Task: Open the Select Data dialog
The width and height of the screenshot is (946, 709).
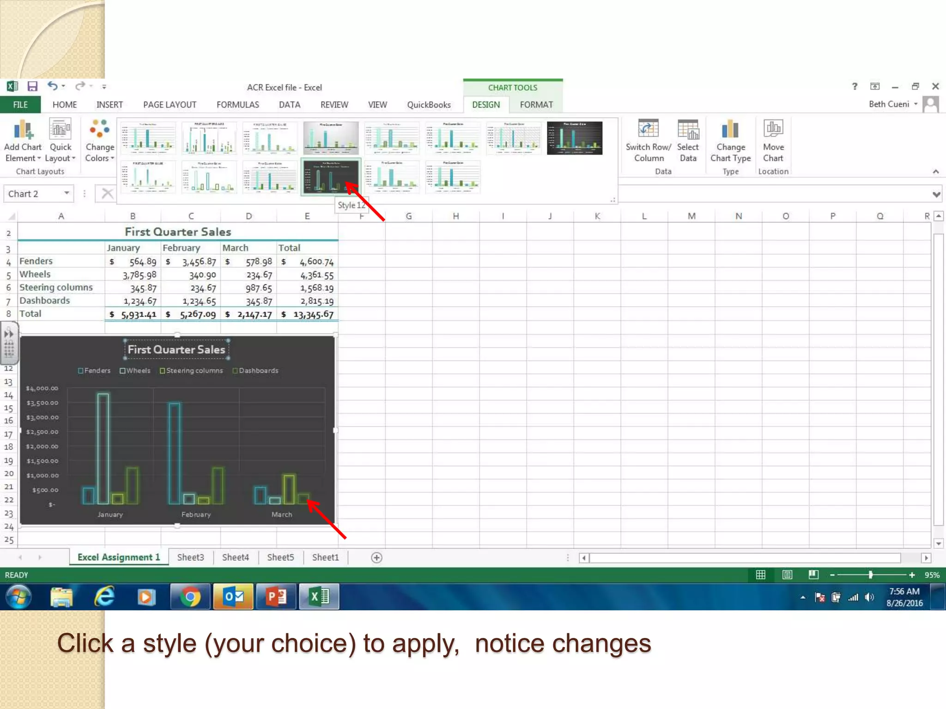Action: 688,129
